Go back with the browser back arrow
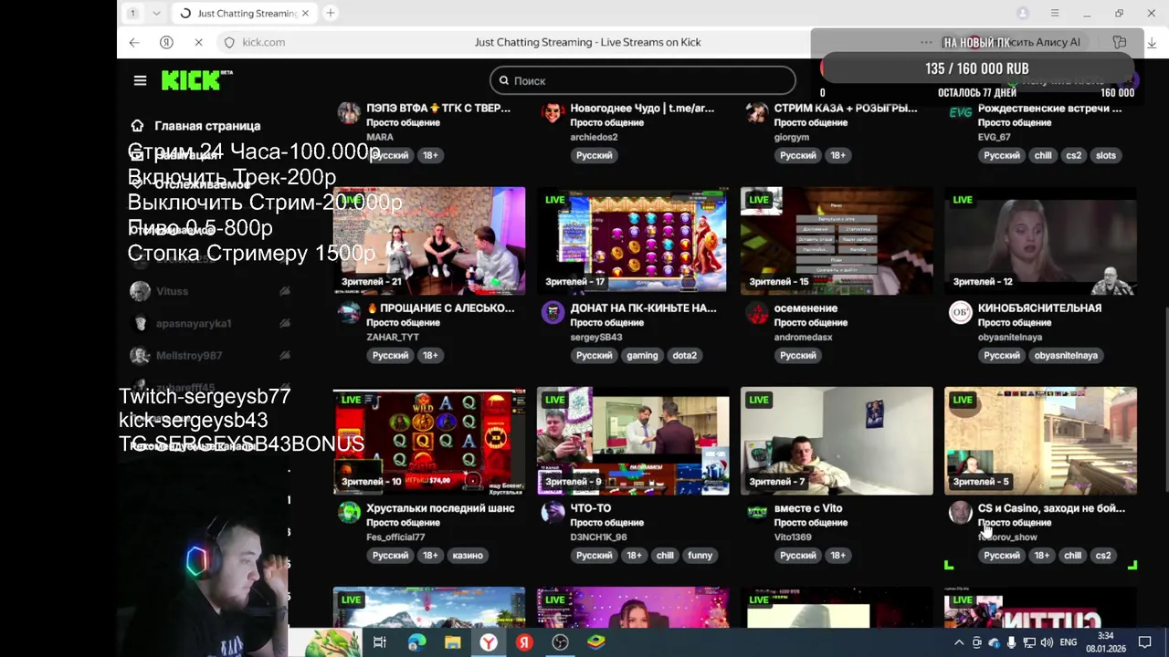Viewport: 1169px width, 657px height. click(x=134, y=42)
